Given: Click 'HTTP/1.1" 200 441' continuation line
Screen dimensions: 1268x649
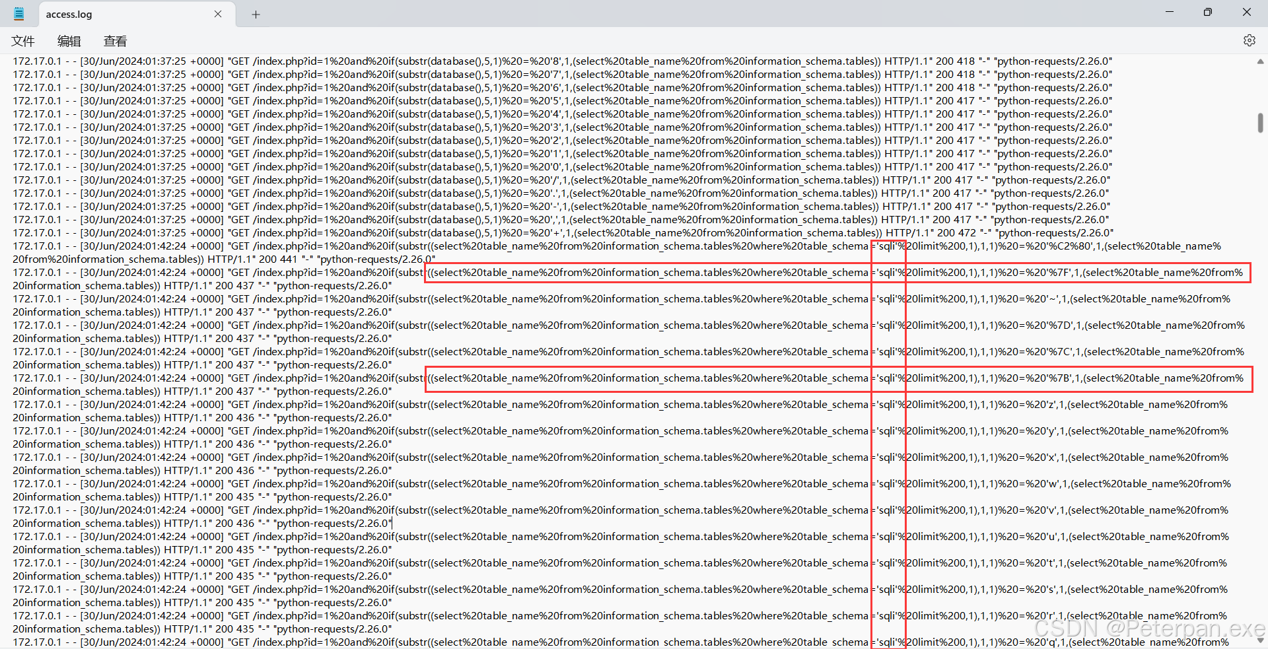Looking at the screenshot, I should point(224,259).
